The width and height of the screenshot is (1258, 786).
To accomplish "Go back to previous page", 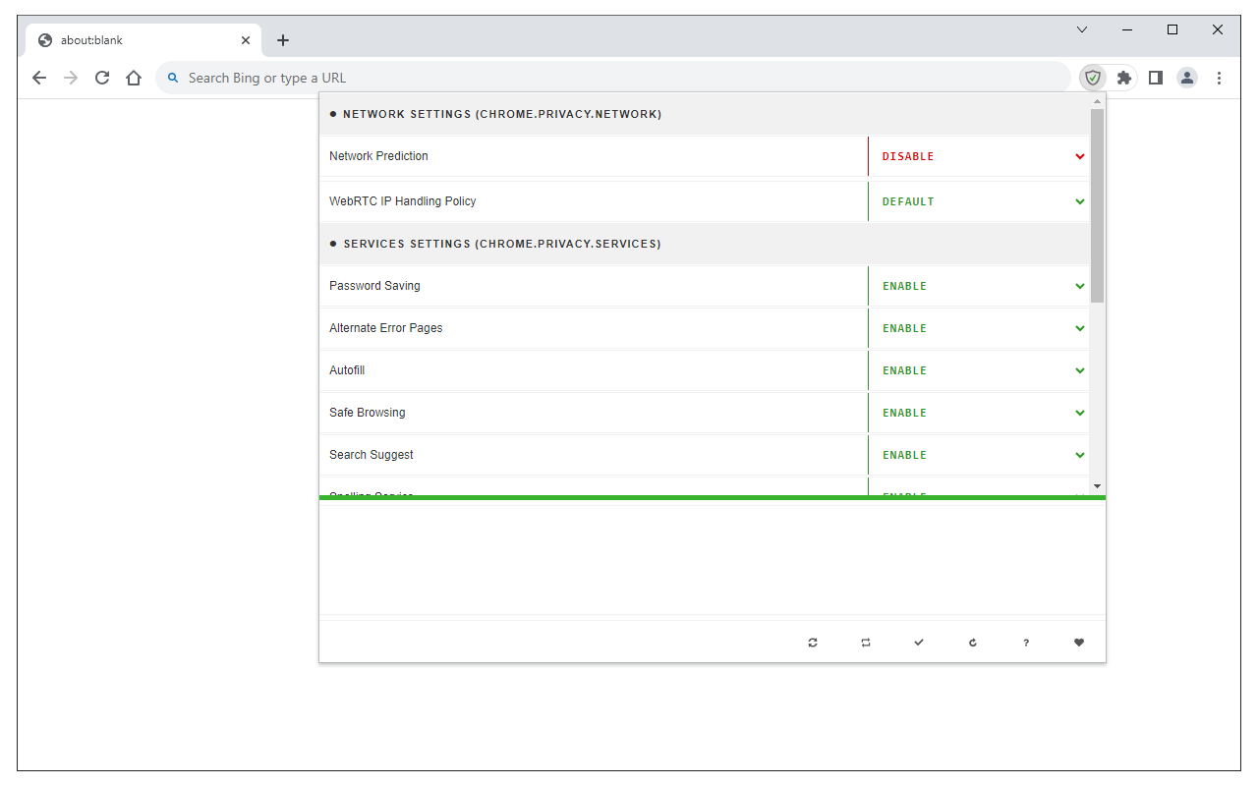I will (39, 78).
